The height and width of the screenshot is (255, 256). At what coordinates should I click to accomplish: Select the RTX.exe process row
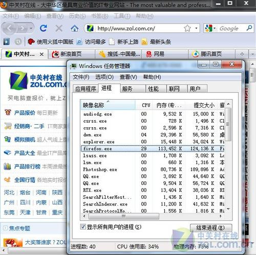[x=153, y=190]
